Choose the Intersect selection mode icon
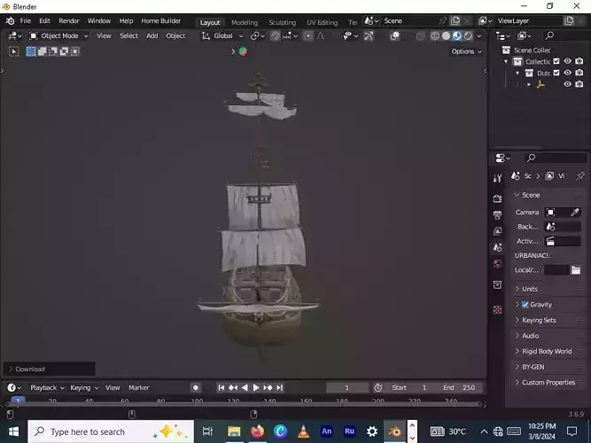Viewport: 591px width, 443px height. 74,51
